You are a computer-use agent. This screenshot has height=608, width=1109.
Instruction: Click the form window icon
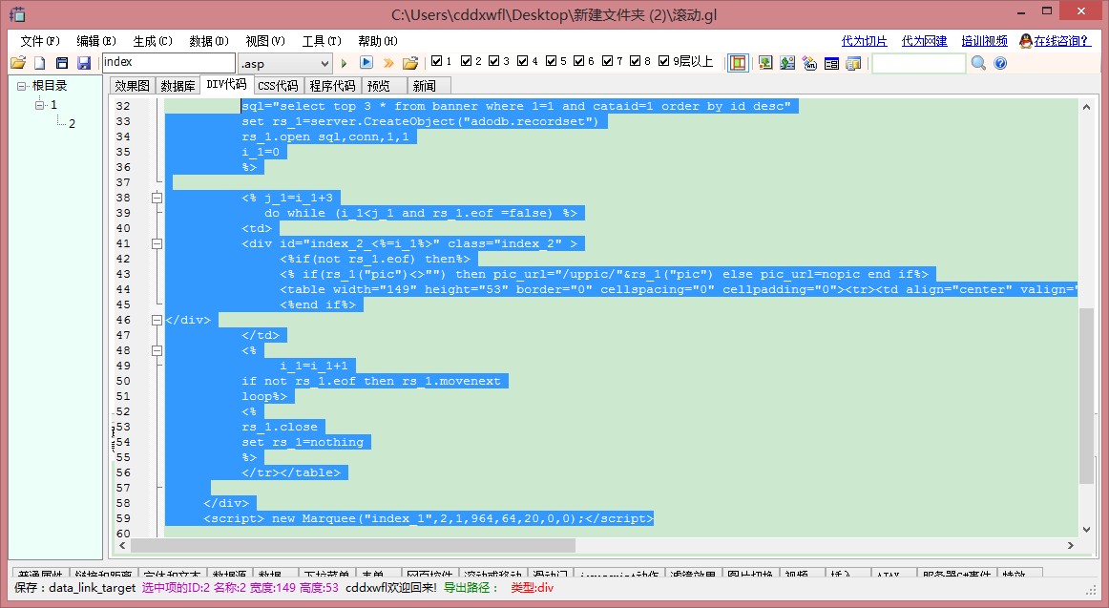tap(832, 63)
